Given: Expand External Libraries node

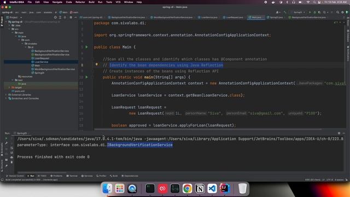Looking at the screenshot, I should [x=6, y=95].
